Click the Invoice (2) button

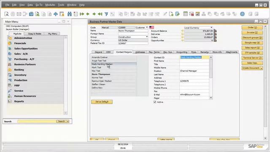(x=252, y=33)
